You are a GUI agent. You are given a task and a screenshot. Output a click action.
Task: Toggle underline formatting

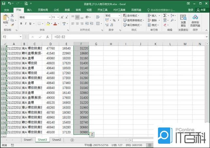pos(30,23)
